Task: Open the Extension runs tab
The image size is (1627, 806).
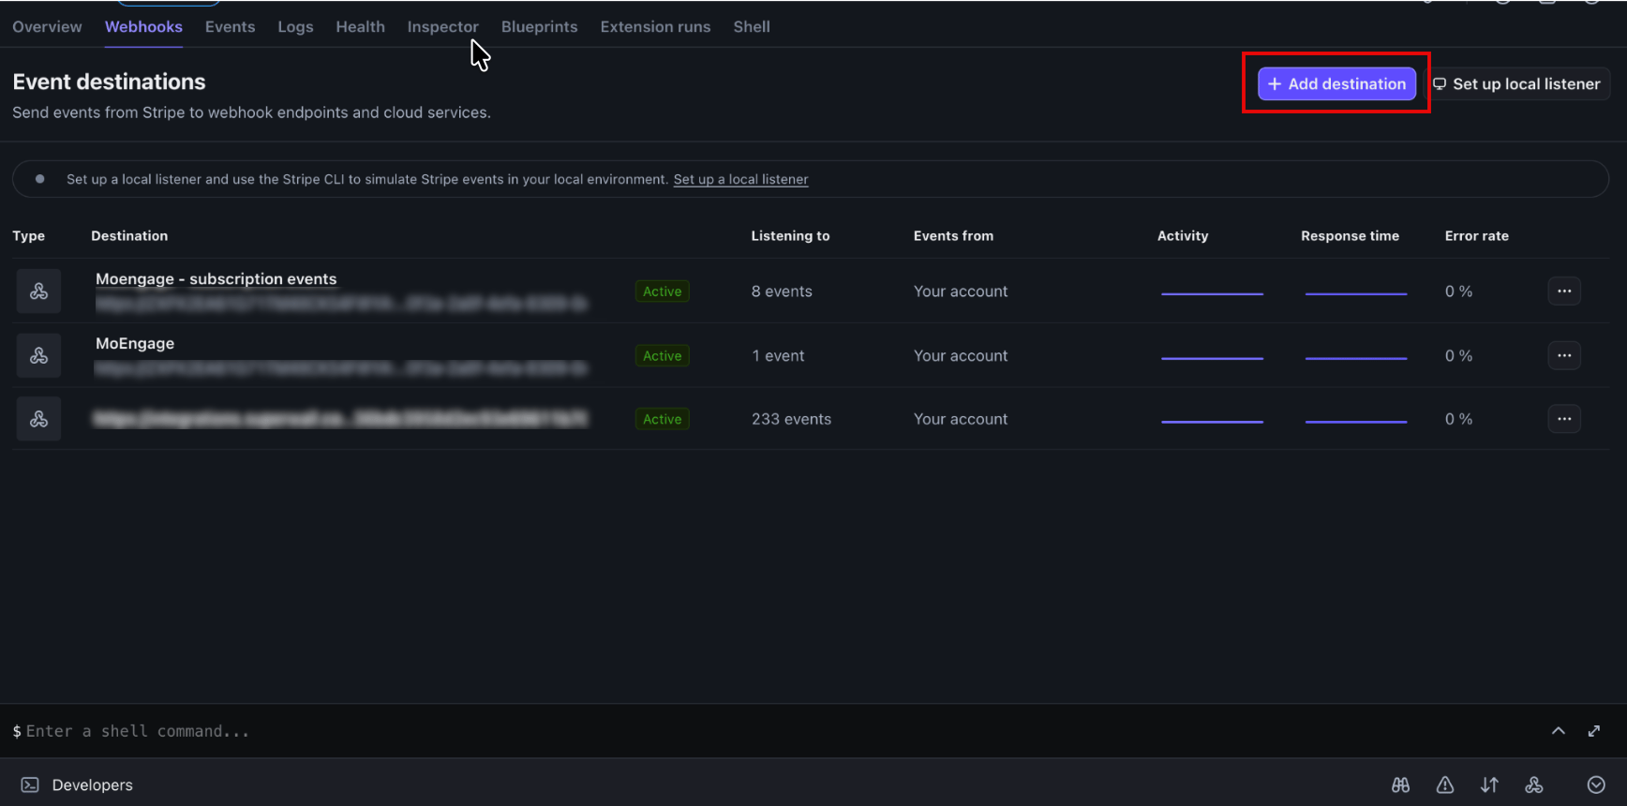Action: click(655, 27)
